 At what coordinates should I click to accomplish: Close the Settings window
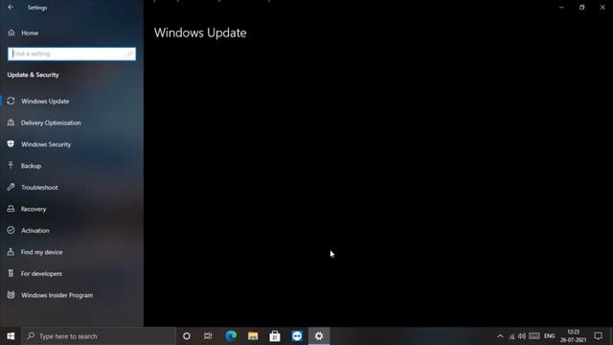pos(602,8)
